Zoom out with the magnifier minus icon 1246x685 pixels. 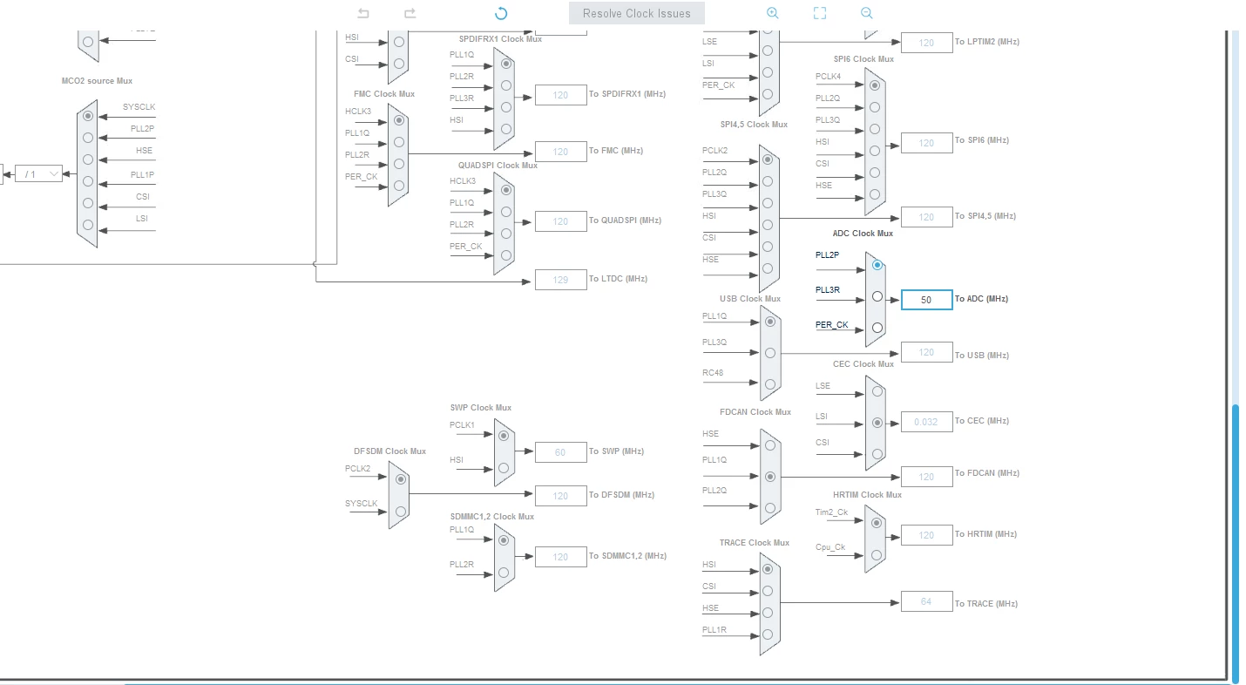(866, 13)
